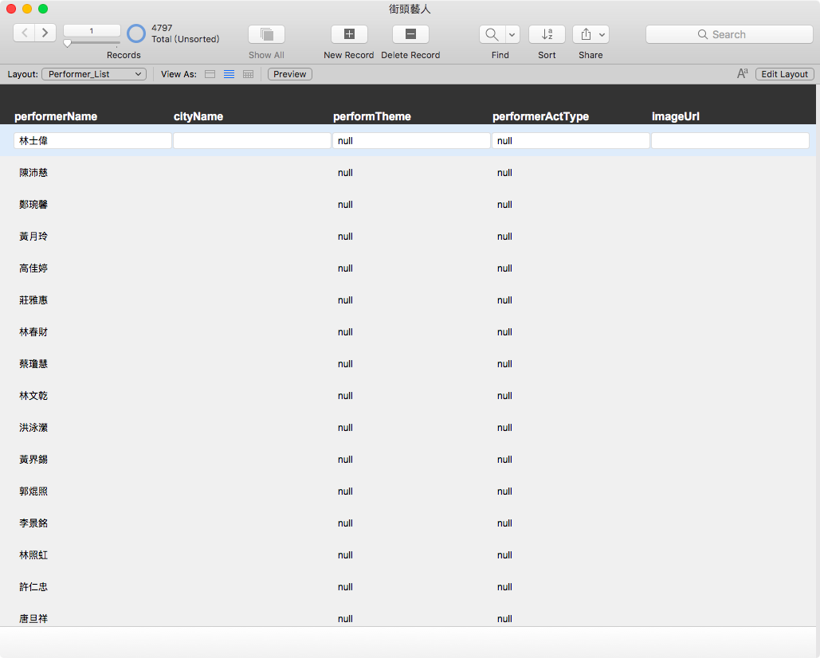Click the Share icon
Image resolution: width=820 pixels, height=658 pixels.
586,34
